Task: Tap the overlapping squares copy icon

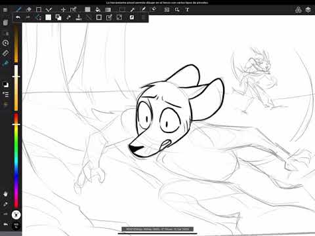Action: [x=58, y=17]
